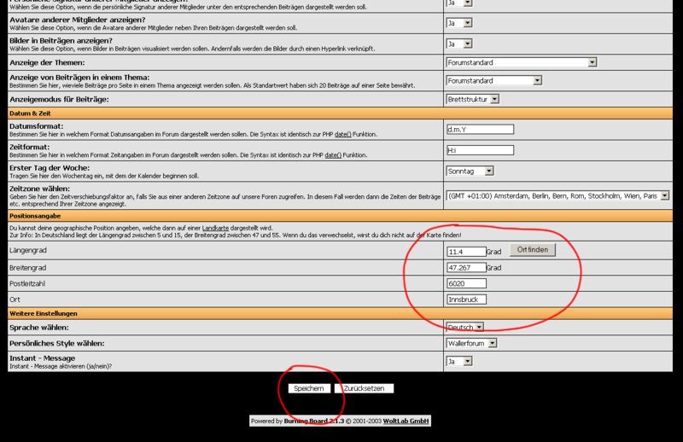The width and height of the screenshot is (683, 442).
Task: Expand the Sonntag first weekday dropdown
Action: coord(470,171)
